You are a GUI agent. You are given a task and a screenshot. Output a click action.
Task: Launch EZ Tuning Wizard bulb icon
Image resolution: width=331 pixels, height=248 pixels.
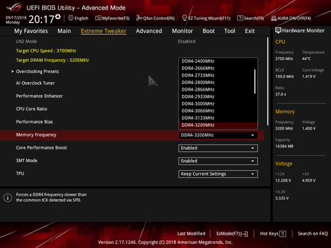click(184, 18)
